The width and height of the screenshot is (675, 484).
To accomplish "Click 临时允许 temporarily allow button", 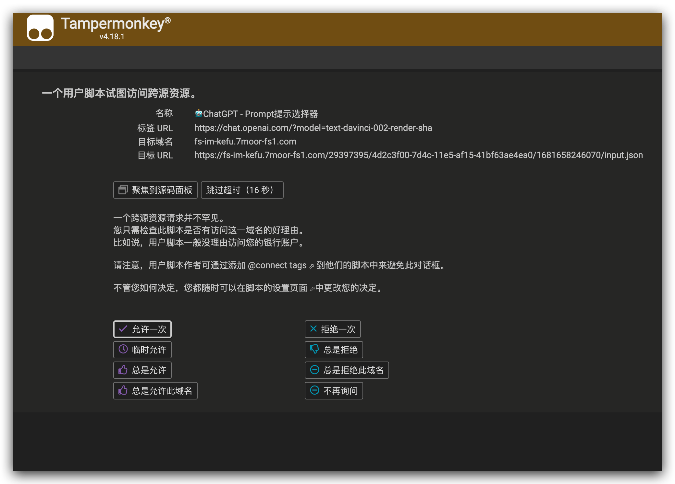I will [142, 350].
